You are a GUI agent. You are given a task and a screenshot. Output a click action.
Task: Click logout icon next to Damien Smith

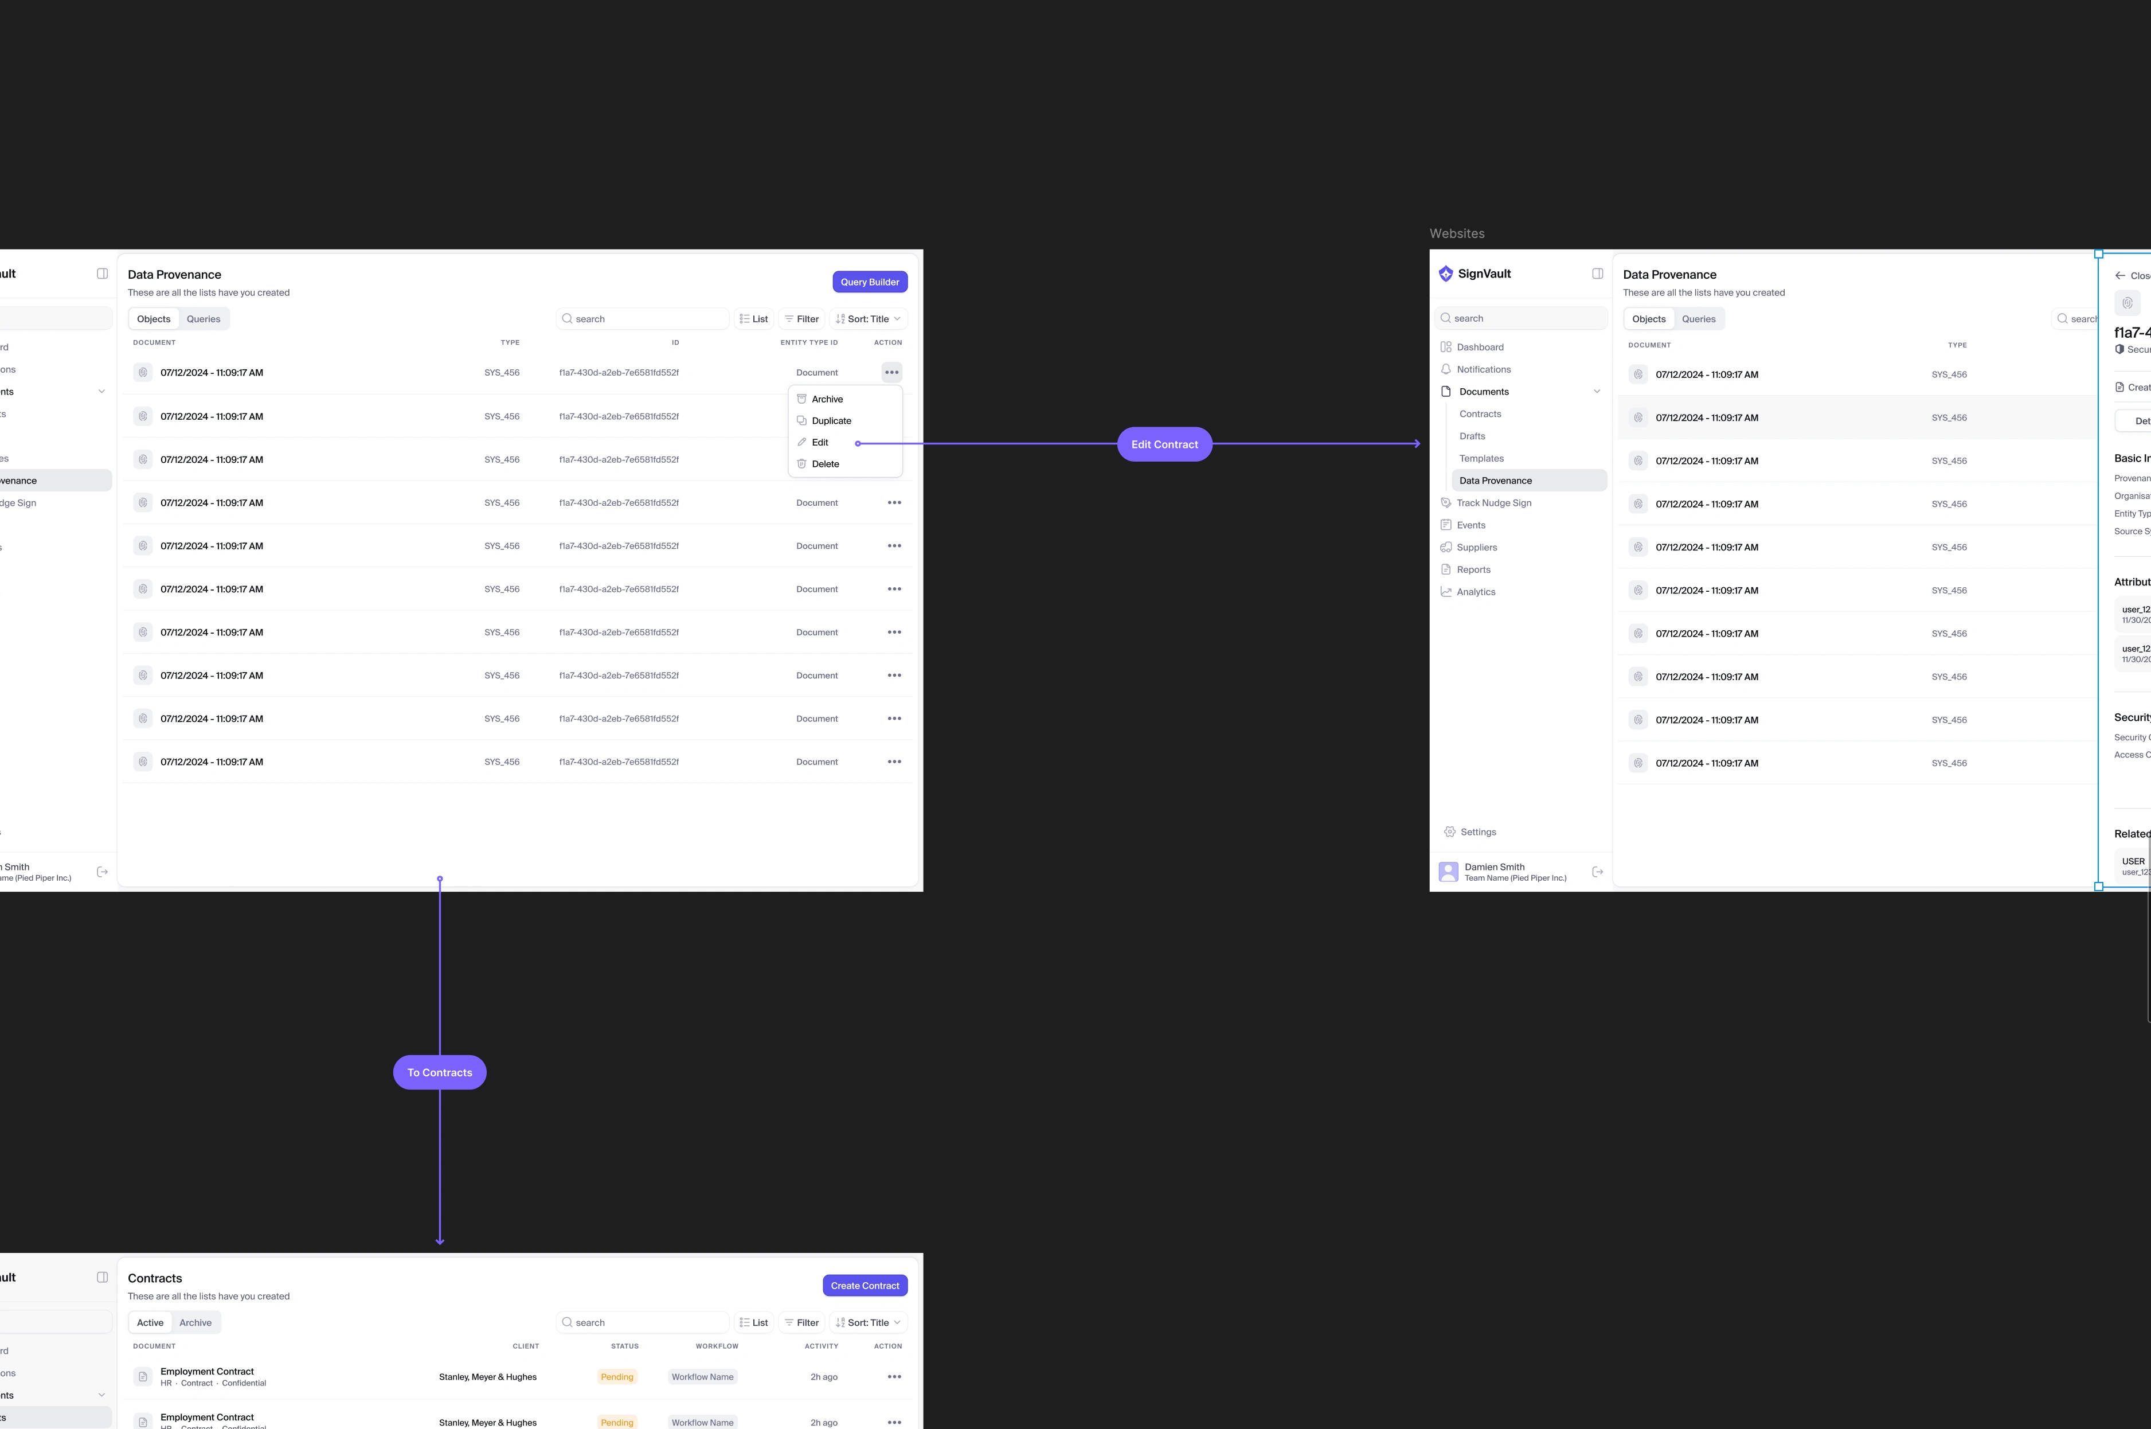pyautogui.click(x=1597, y=872)
